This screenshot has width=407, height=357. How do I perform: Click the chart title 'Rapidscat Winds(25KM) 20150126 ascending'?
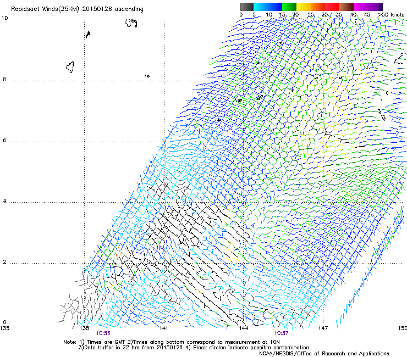77,9
